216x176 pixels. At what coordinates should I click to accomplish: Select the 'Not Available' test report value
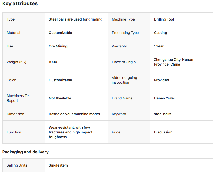coord(60,98)
